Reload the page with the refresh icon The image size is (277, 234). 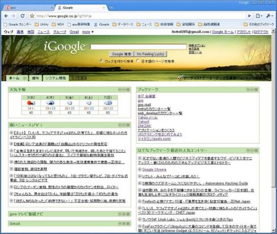pyautogui.click(x=23, y=16)
